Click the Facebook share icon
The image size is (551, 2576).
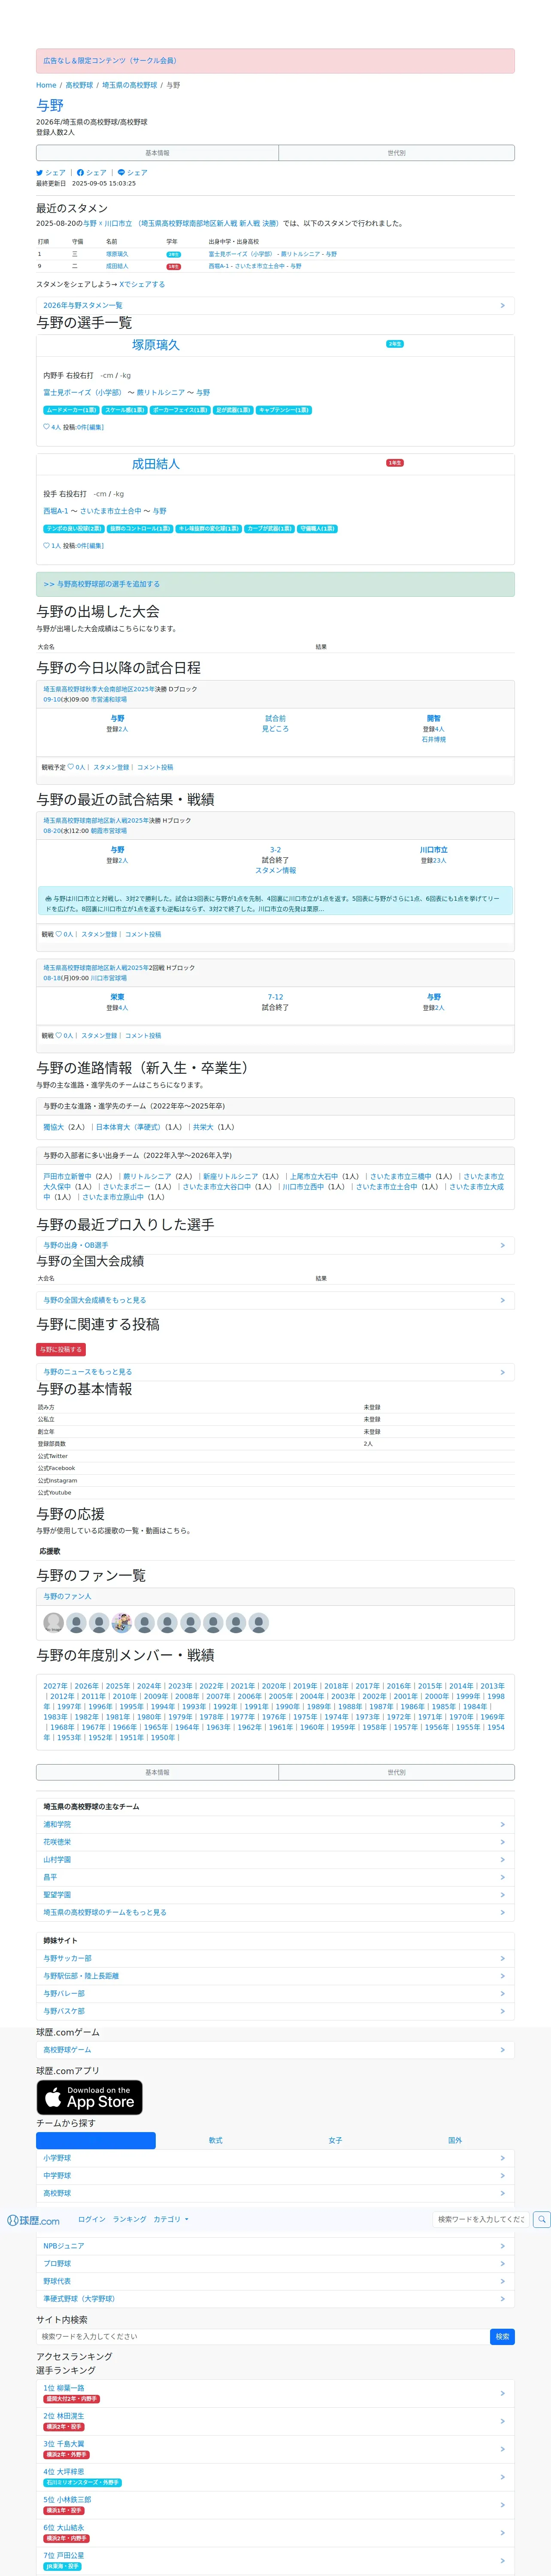click(80, 173)
